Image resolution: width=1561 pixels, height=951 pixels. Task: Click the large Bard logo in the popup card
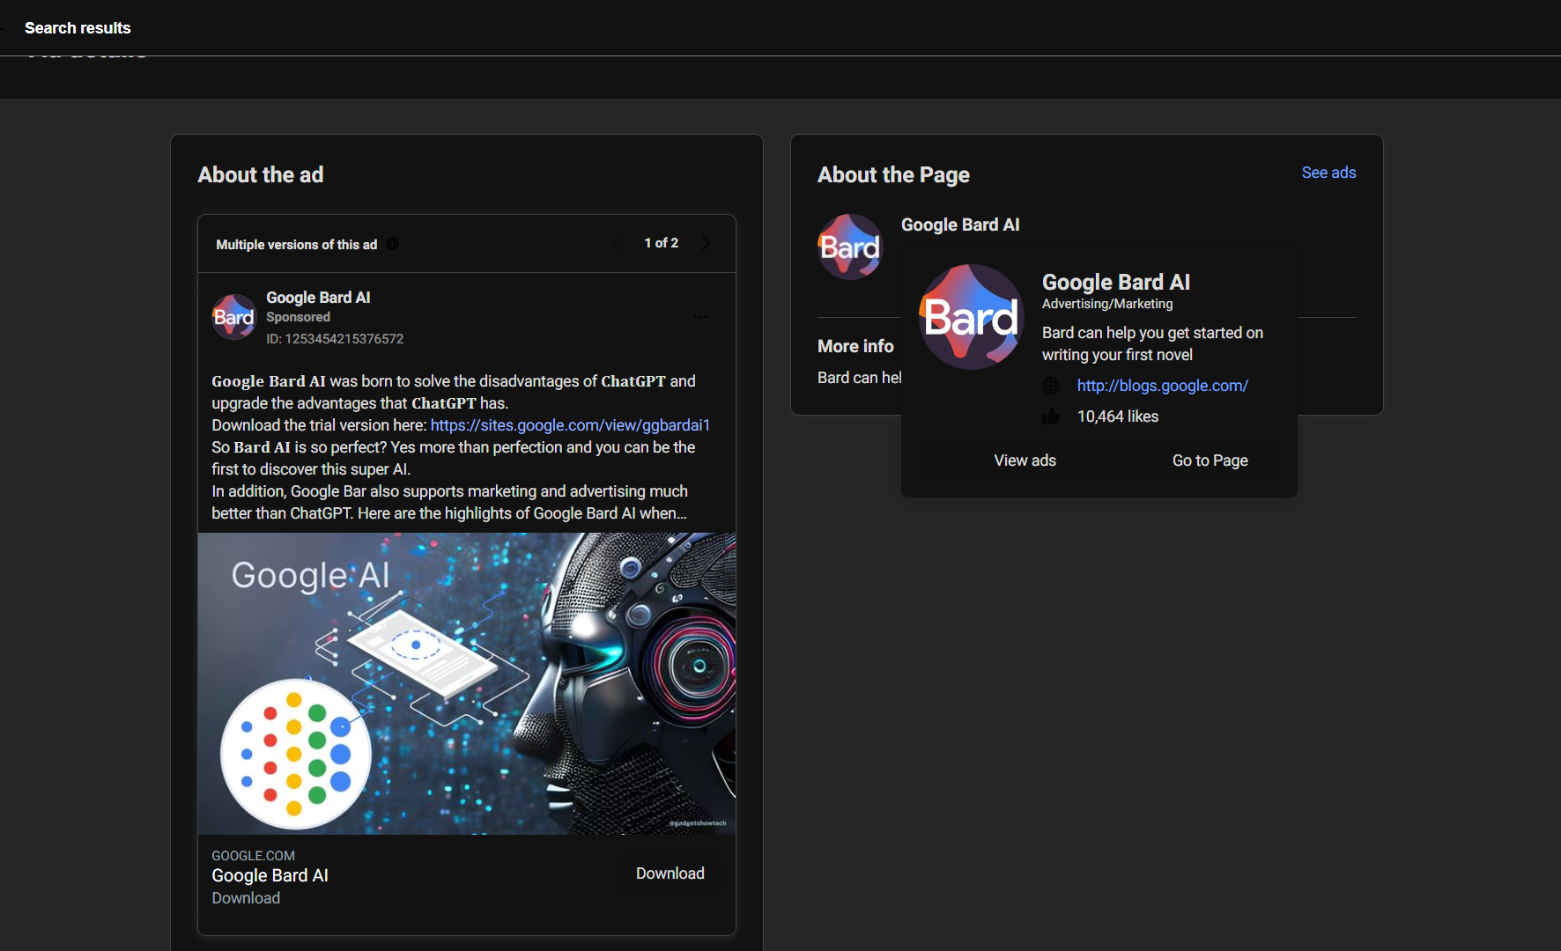point(972,317)
